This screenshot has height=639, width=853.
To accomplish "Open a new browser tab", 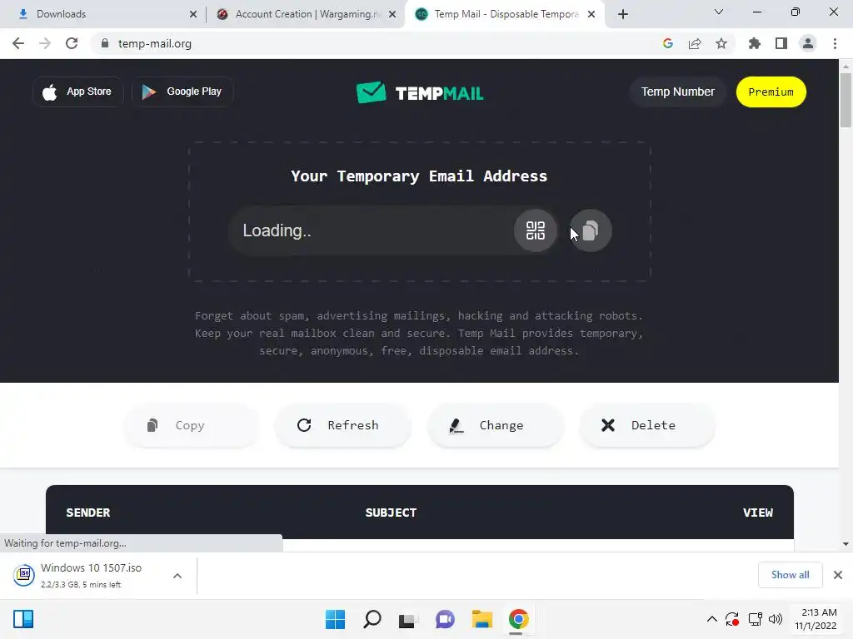I will click(x=623, y=14).
